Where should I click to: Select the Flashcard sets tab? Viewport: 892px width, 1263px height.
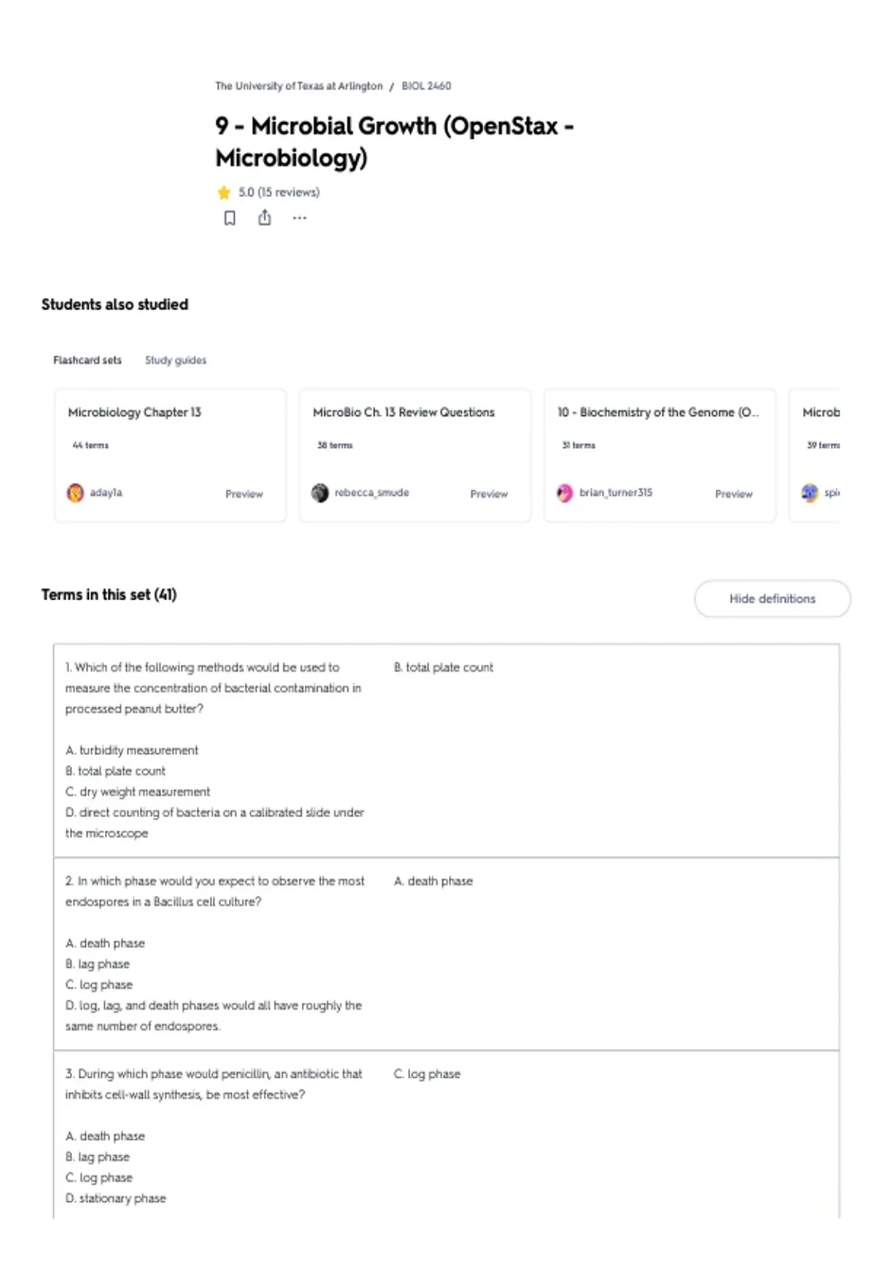tap(87, 360)
